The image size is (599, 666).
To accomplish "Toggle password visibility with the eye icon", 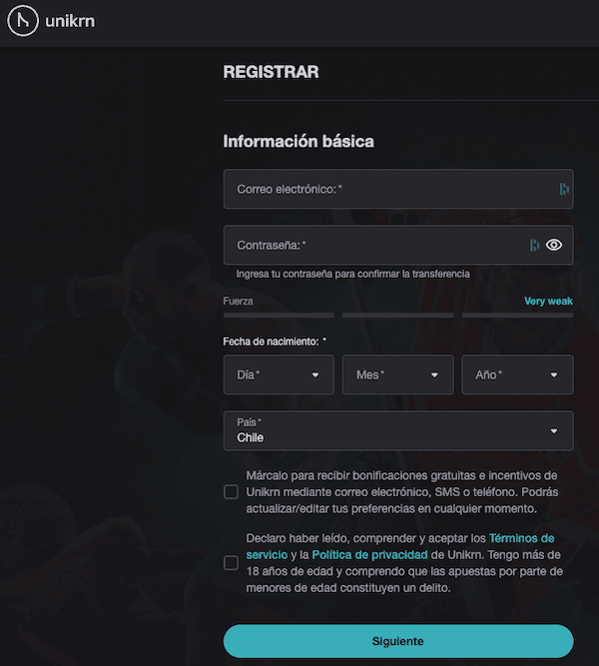I will pyautogui.click(x=554, y=245).
